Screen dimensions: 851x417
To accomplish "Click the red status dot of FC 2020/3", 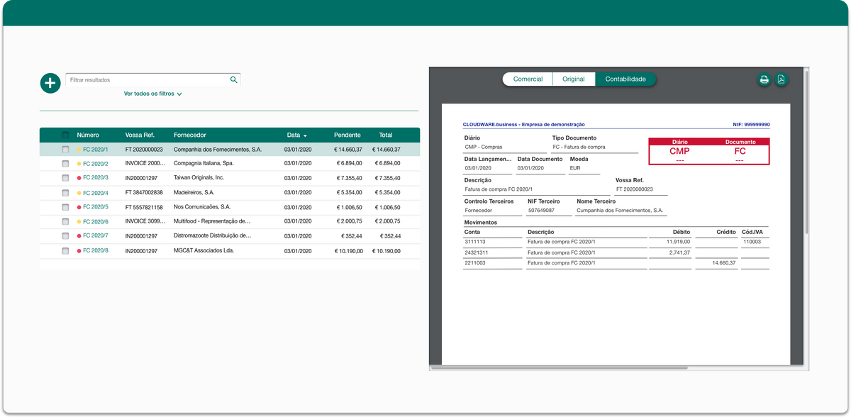I will (79, 178).
